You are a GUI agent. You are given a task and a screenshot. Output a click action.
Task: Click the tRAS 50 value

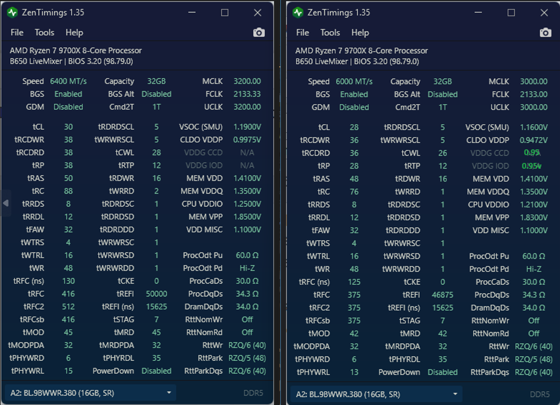pos(68,178)
